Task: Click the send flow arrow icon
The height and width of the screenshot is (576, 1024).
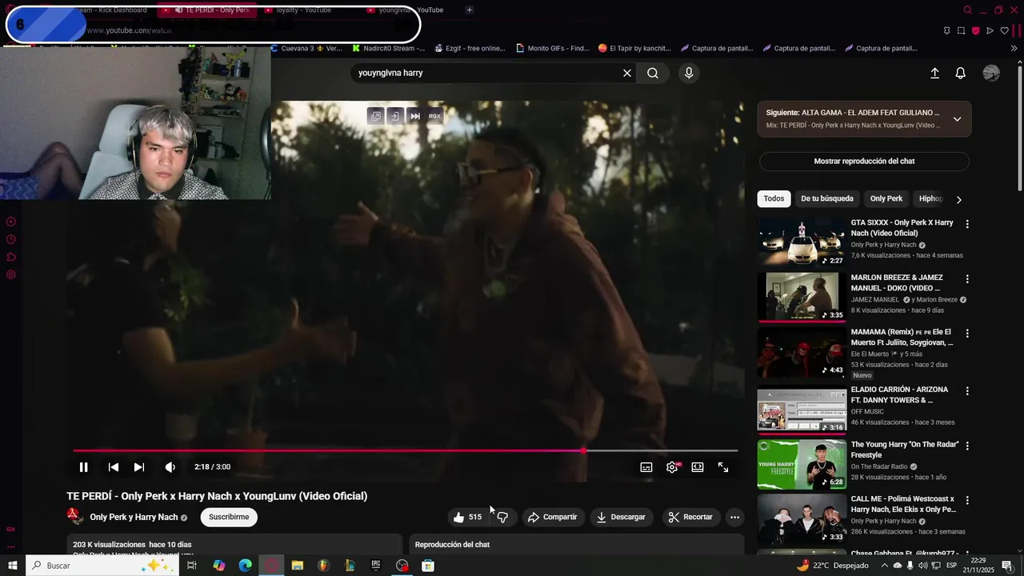Action: coord(990,30)
